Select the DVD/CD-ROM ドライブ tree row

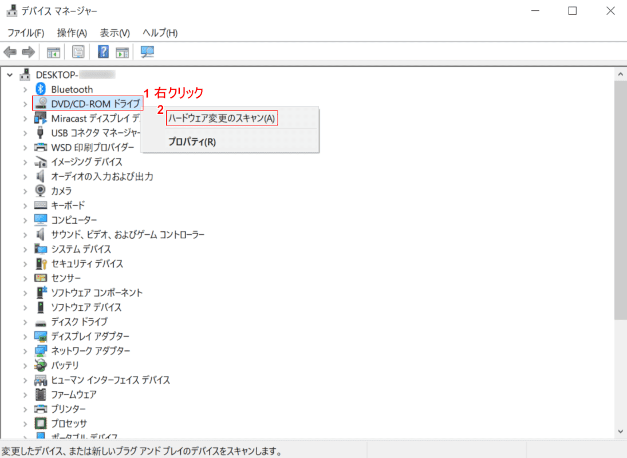pos(88,104)
